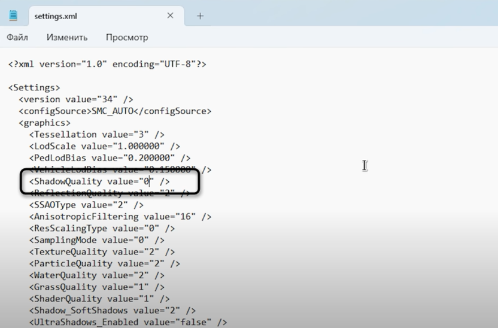Open the Файл menu

17,38
